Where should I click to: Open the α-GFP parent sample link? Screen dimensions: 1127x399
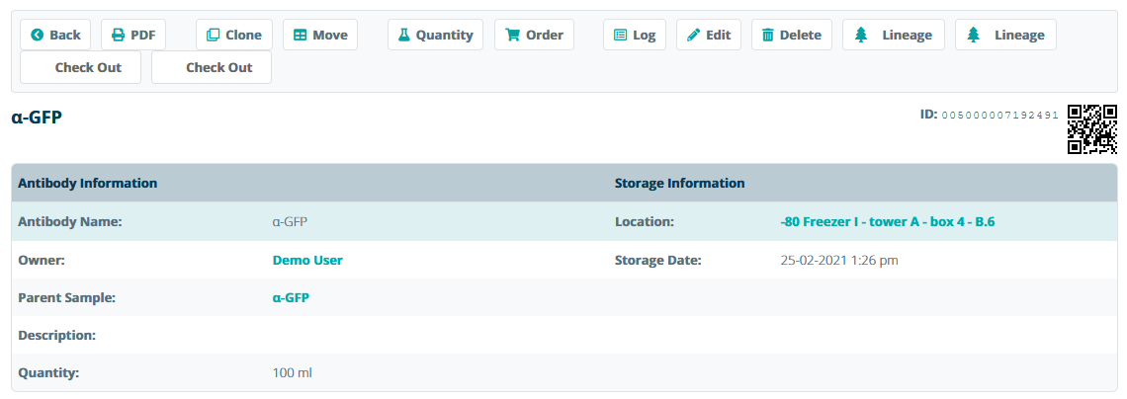pos(291,297)
